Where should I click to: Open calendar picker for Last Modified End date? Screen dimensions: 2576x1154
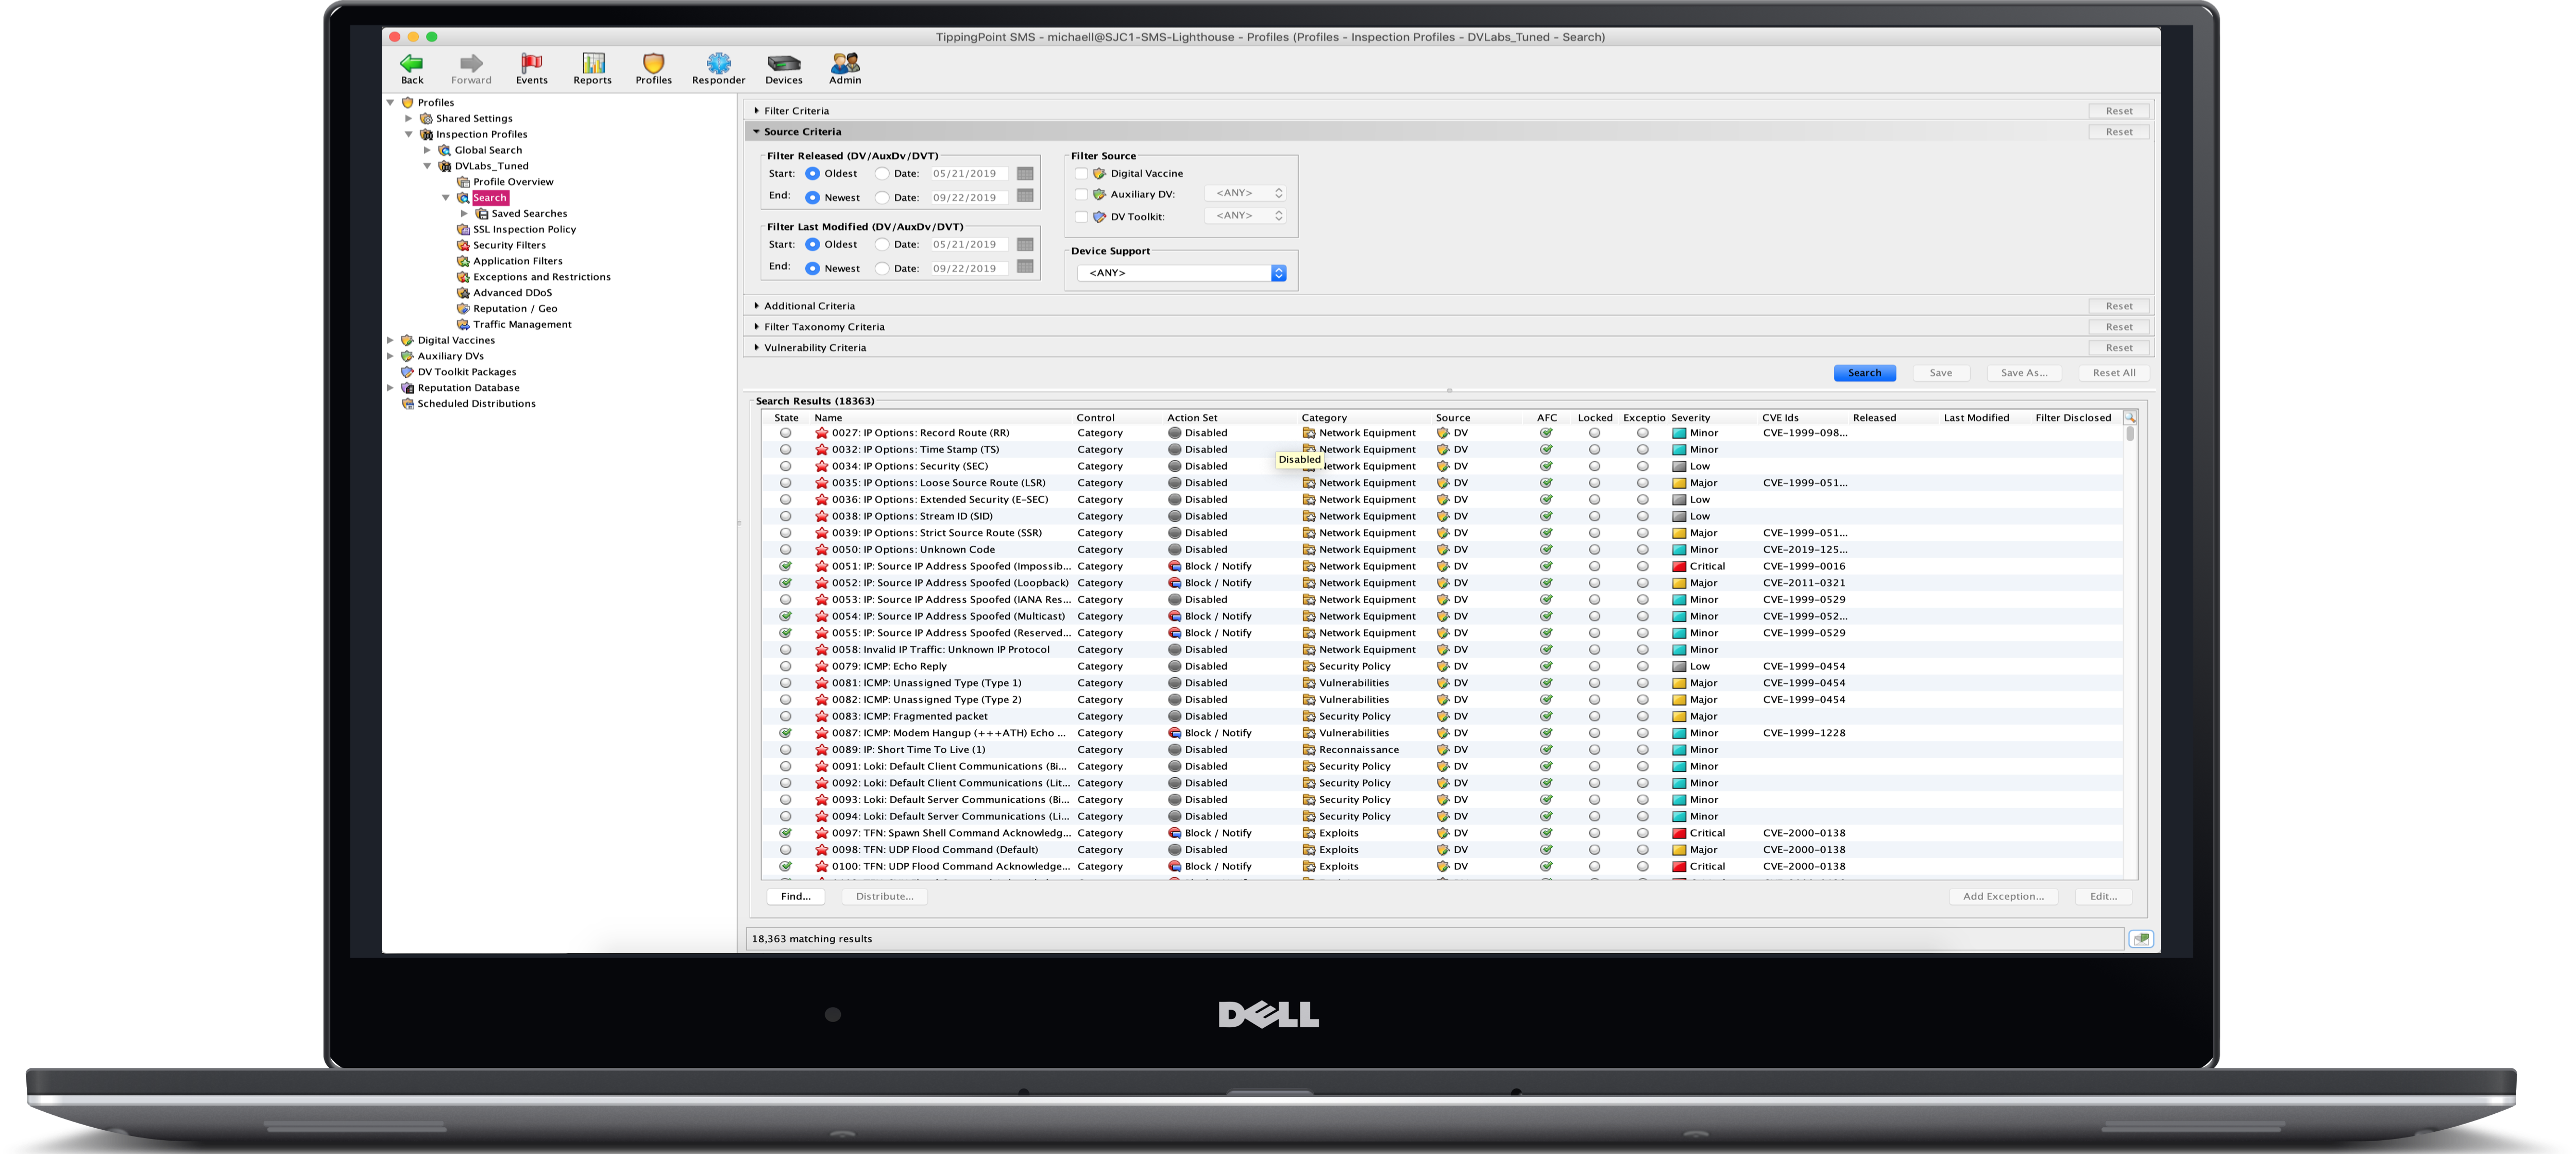tap(1025, 267)
